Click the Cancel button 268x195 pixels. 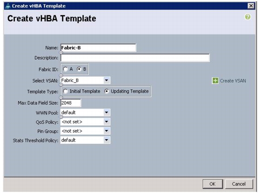[x=239, y=184]
